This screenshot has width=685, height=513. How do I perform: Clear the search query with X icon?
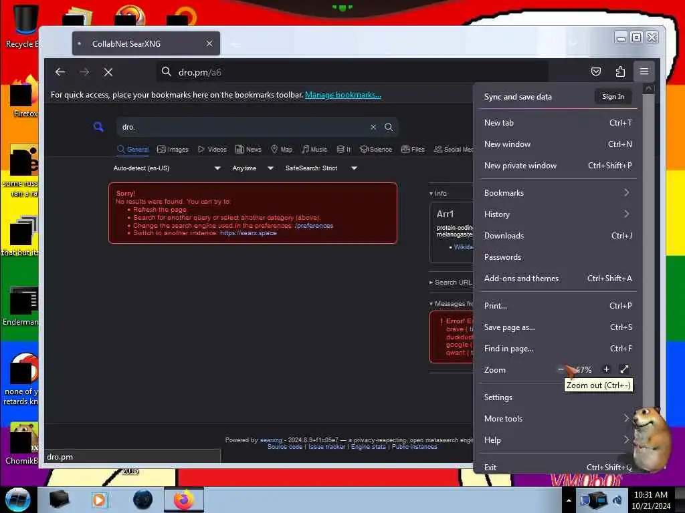373,127
